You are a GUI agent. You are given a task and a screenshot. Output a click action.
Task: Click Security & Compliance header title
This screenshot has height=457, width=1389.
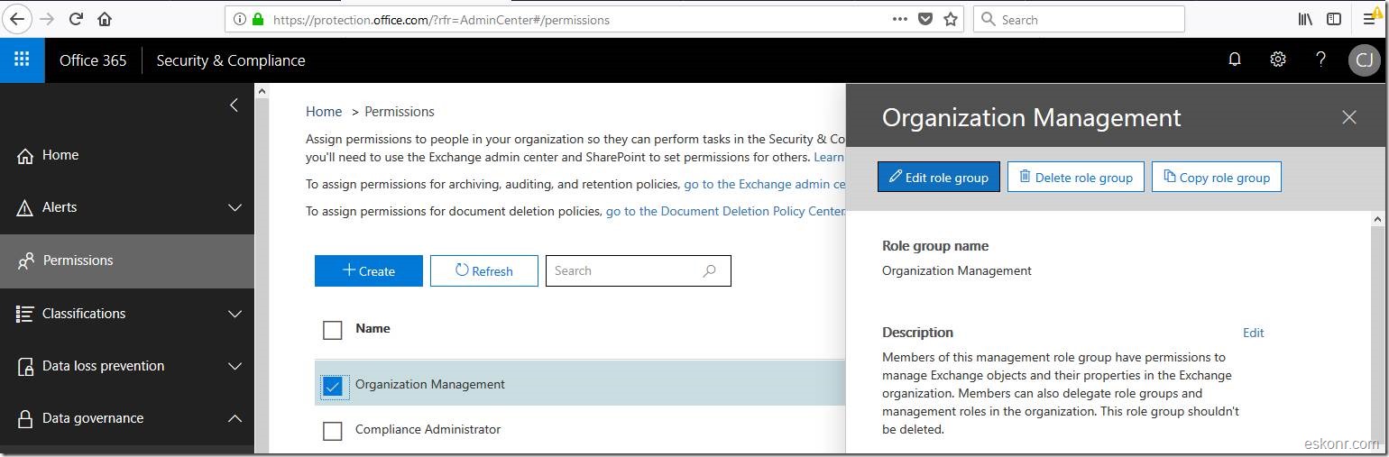pyautogui.click(x=231, y=60)
